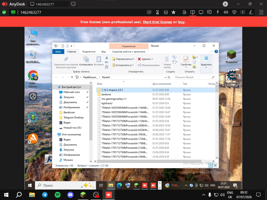Click the scissors cut icon in ribbon
Screen dimensions: 267x200
coord(107,58)
